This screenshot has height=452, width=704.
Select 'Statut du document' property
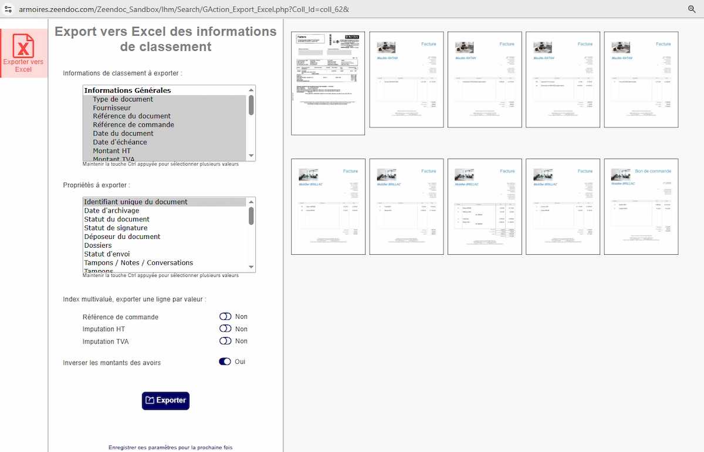tap(165, 219)
